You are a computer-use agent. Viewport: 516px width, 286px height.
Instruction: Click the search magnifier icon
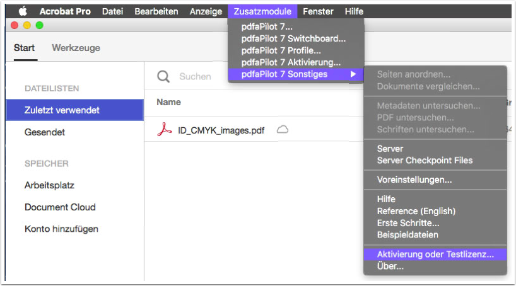[163, 77]
